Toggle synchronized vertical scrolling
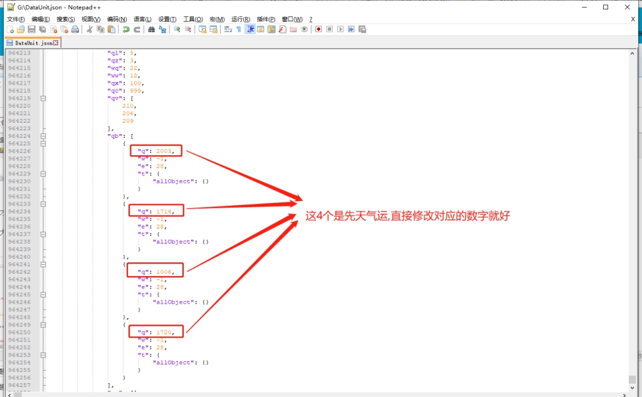 [x=203, y=29]
